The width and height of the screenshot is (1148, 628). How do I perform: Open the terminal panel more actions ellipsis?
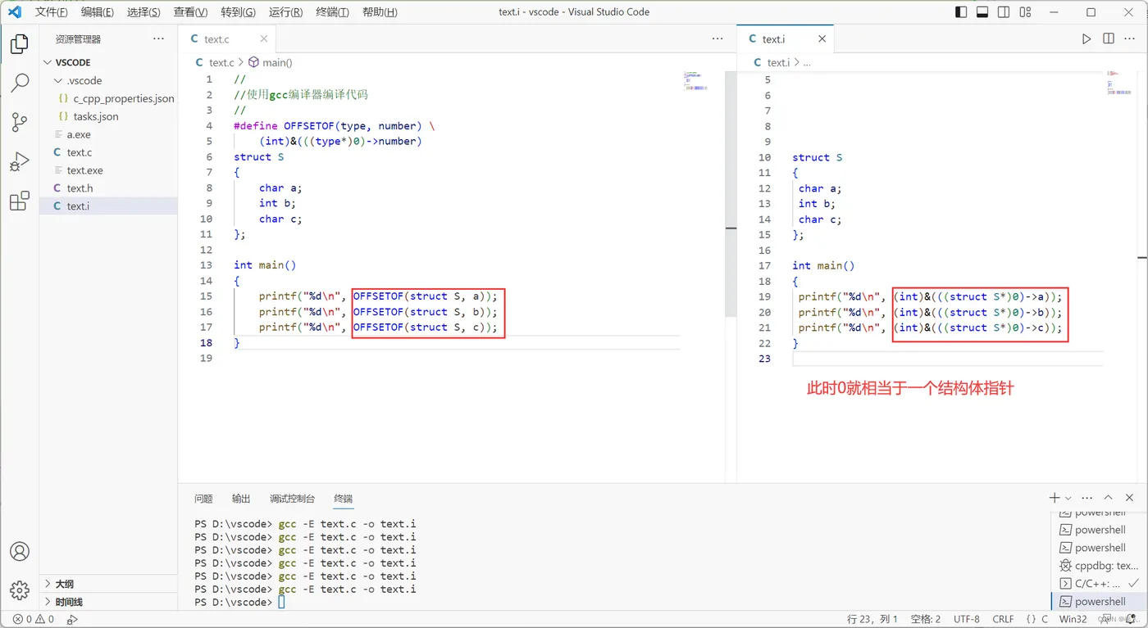(x=1087, y=498)
